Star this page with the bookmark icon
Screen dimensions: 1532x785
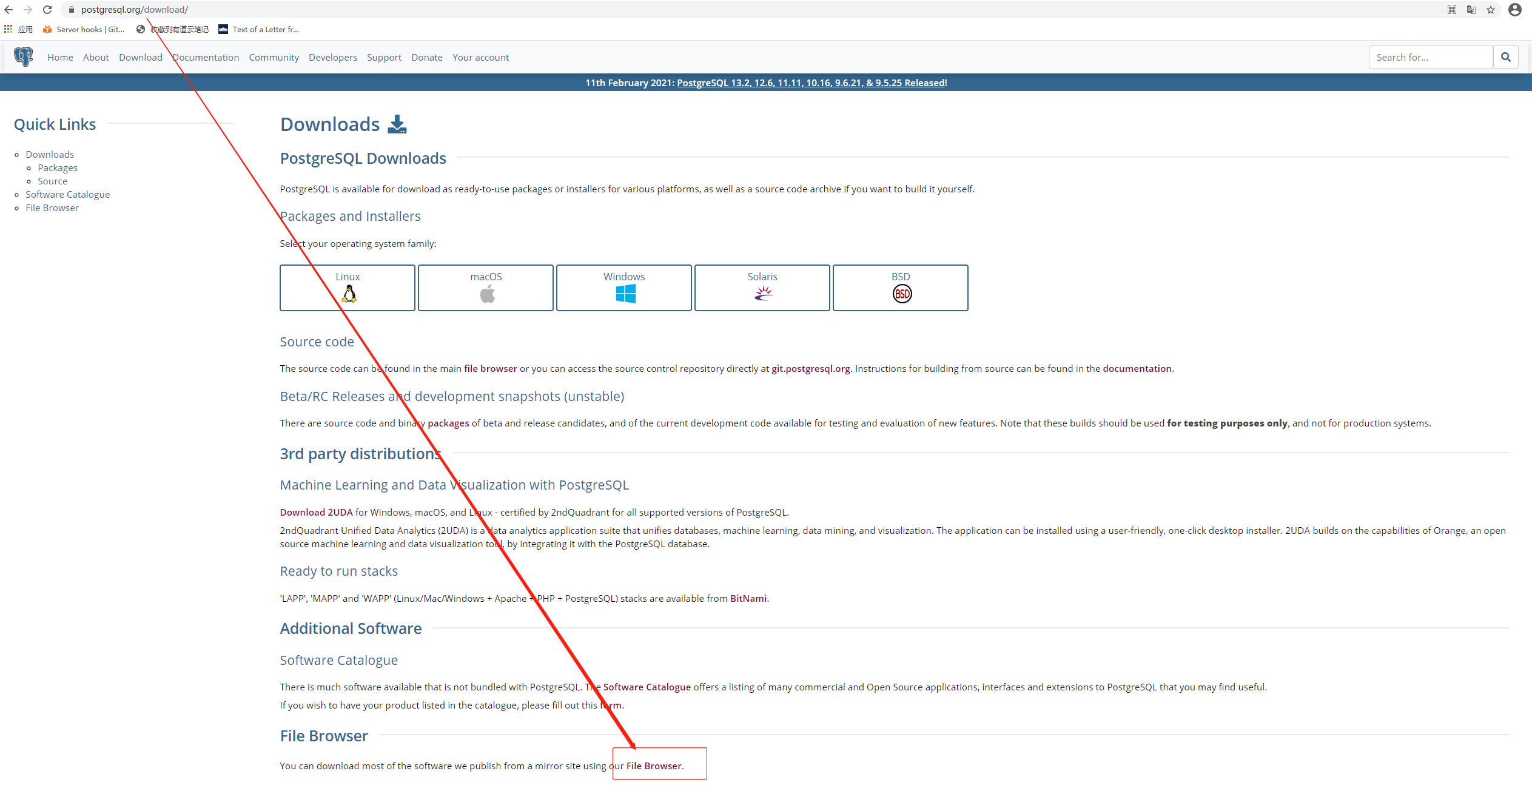pos(1491,10)
